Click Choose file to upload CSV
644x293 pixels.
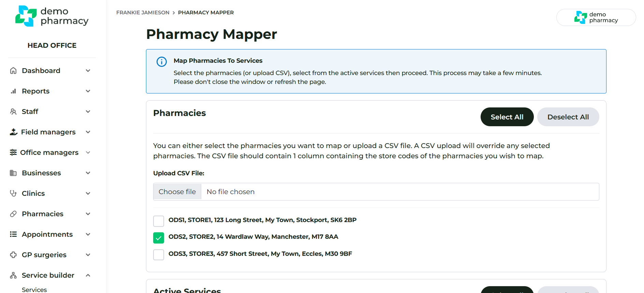click(x=177, y=192)
